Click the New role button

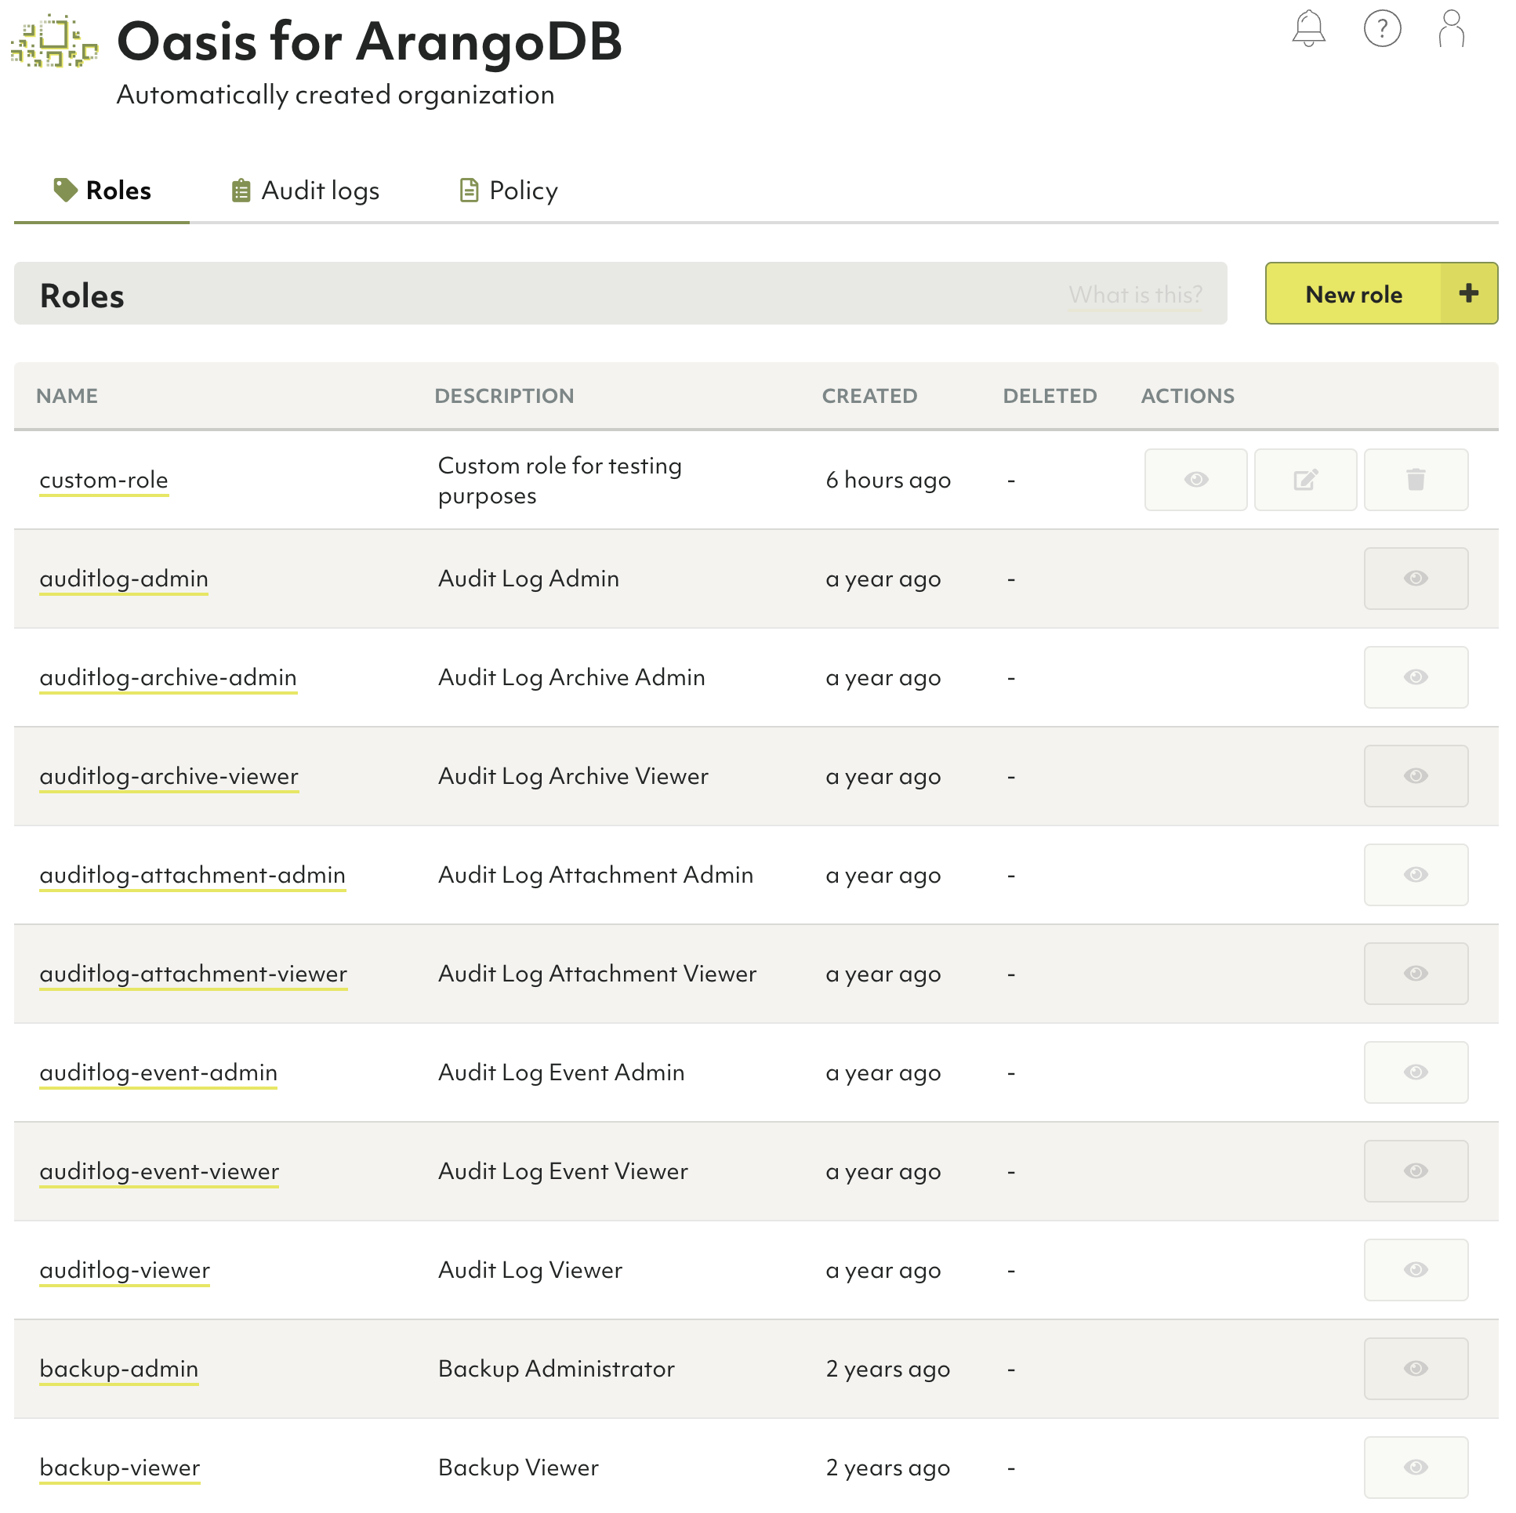(1353, 293)
